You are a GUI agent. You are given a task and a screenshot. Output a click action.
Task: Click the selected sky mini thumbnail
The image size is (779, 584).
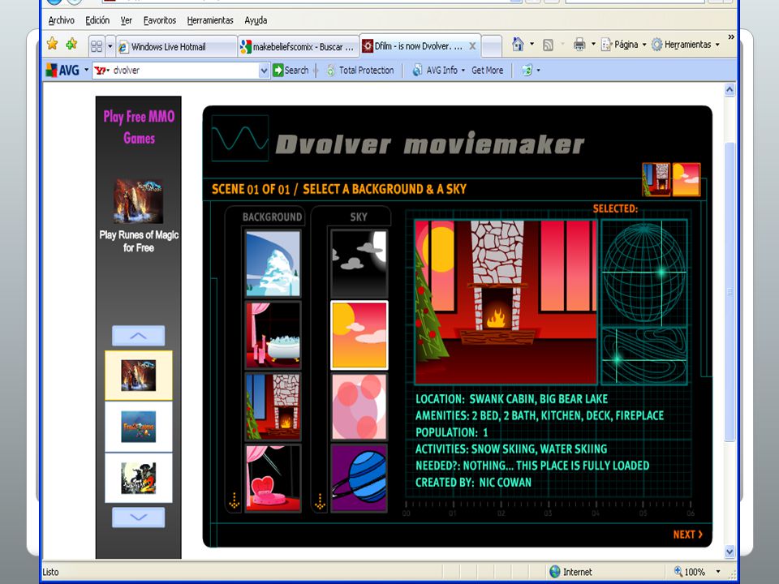pyautogui.click(x=686, y=179)
